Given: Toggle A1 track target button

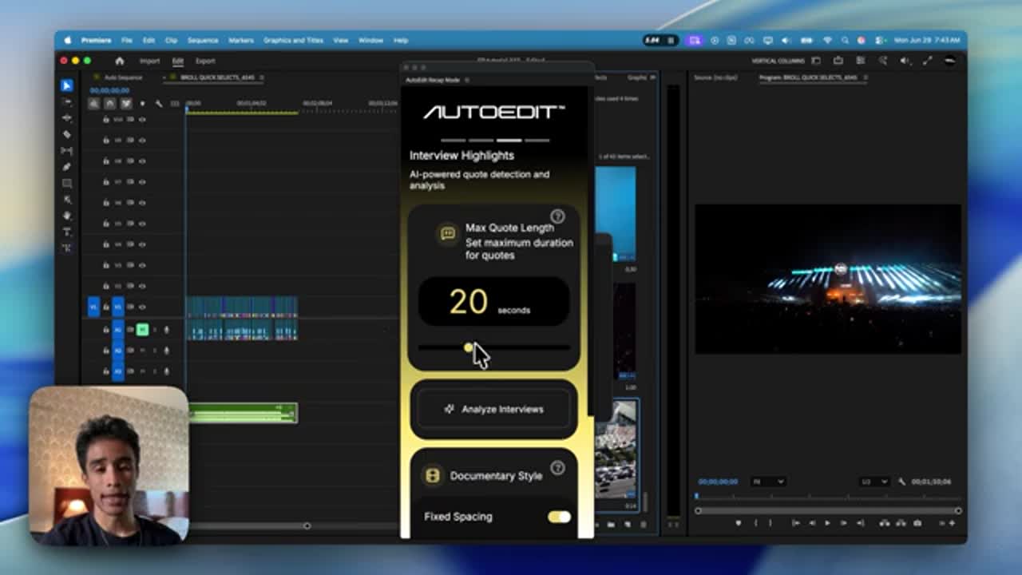Looking at the screenshot, I should point(118,329).
